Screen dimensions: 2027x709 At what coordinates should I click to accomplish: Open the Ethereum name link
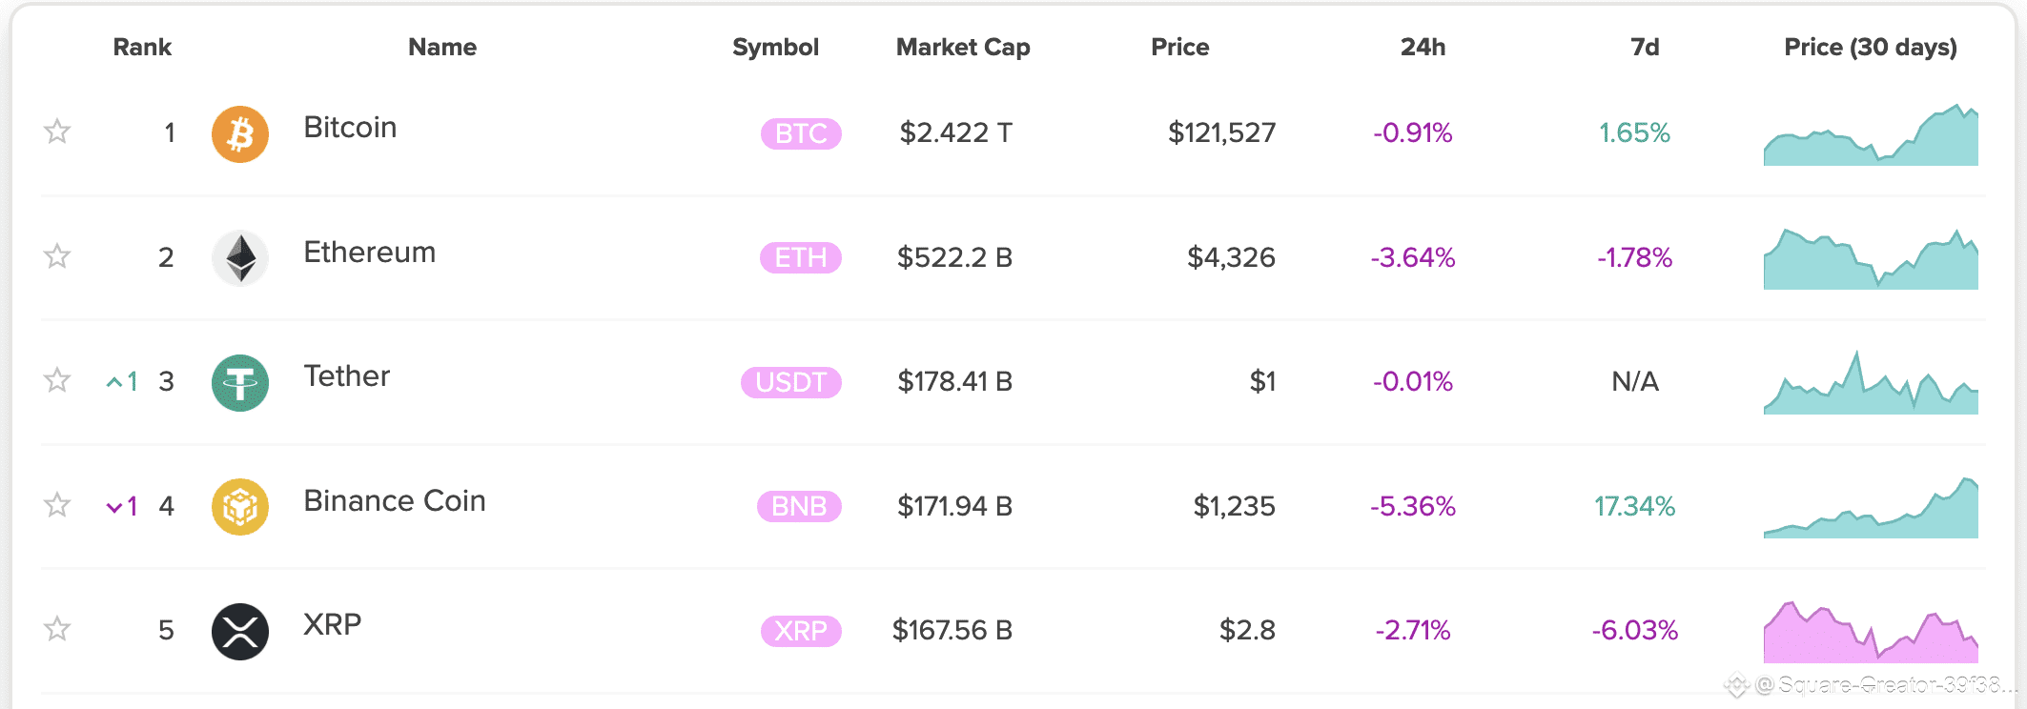[369, 253]
